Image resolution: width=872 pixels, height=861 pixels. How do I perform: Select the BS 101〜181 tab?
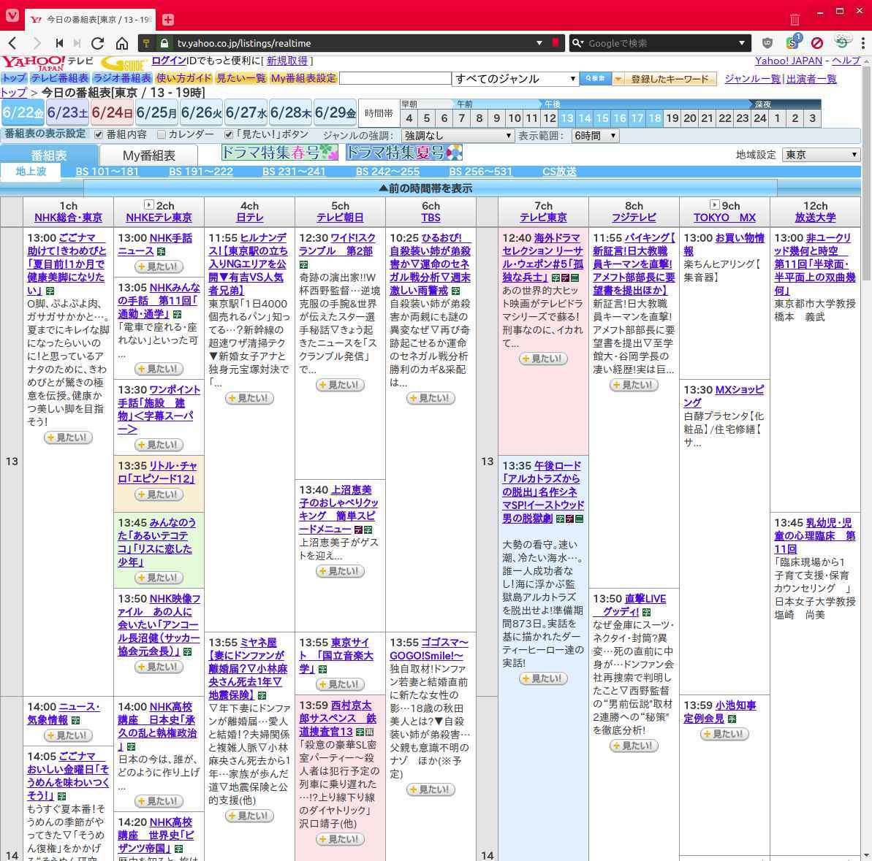[107, 172]
